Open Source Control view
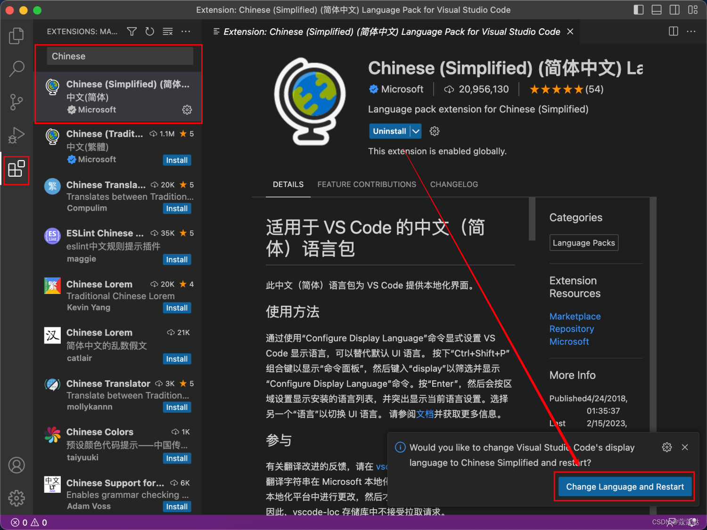This screenshot has width=707, height=530. (x=16, y=102)
